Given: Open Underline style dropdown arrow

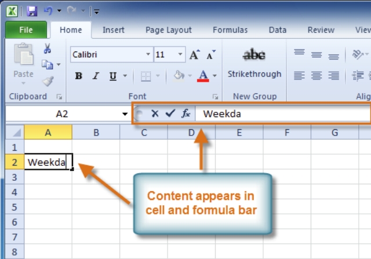Looking at the screenshot, I should 125,76.
